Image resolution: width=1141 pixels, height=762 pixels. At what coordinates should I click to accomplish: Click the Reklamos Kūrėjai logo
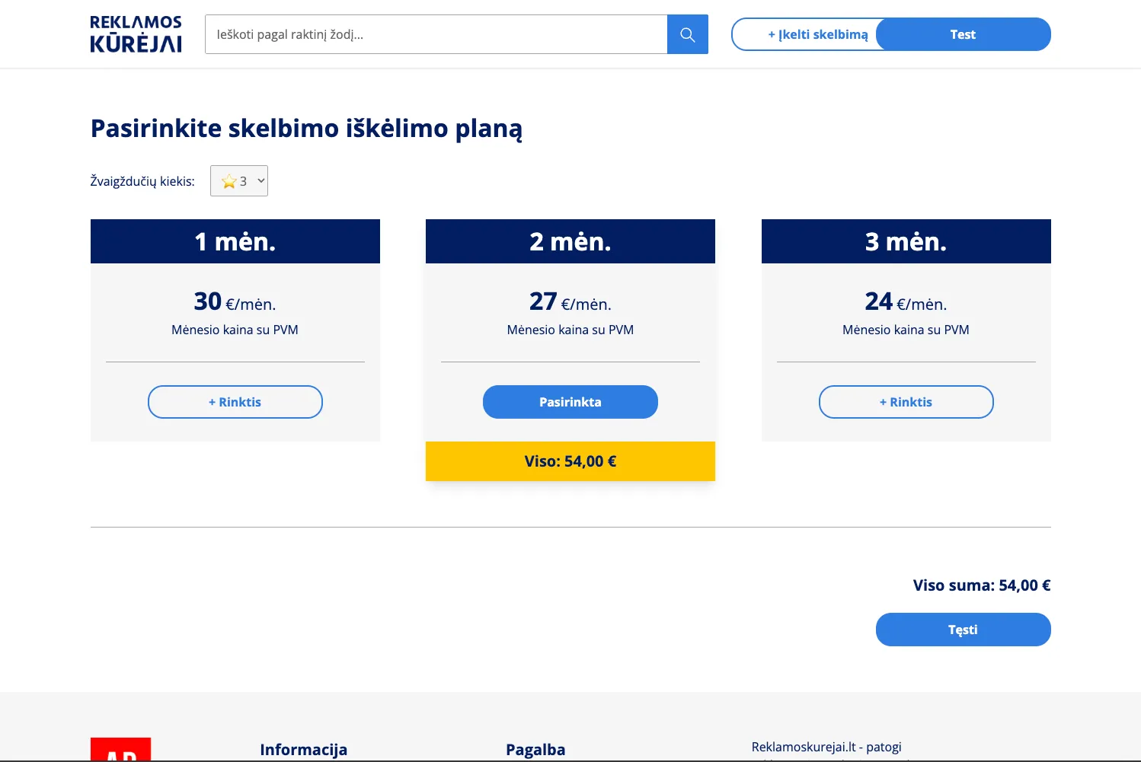coord(136,33)
